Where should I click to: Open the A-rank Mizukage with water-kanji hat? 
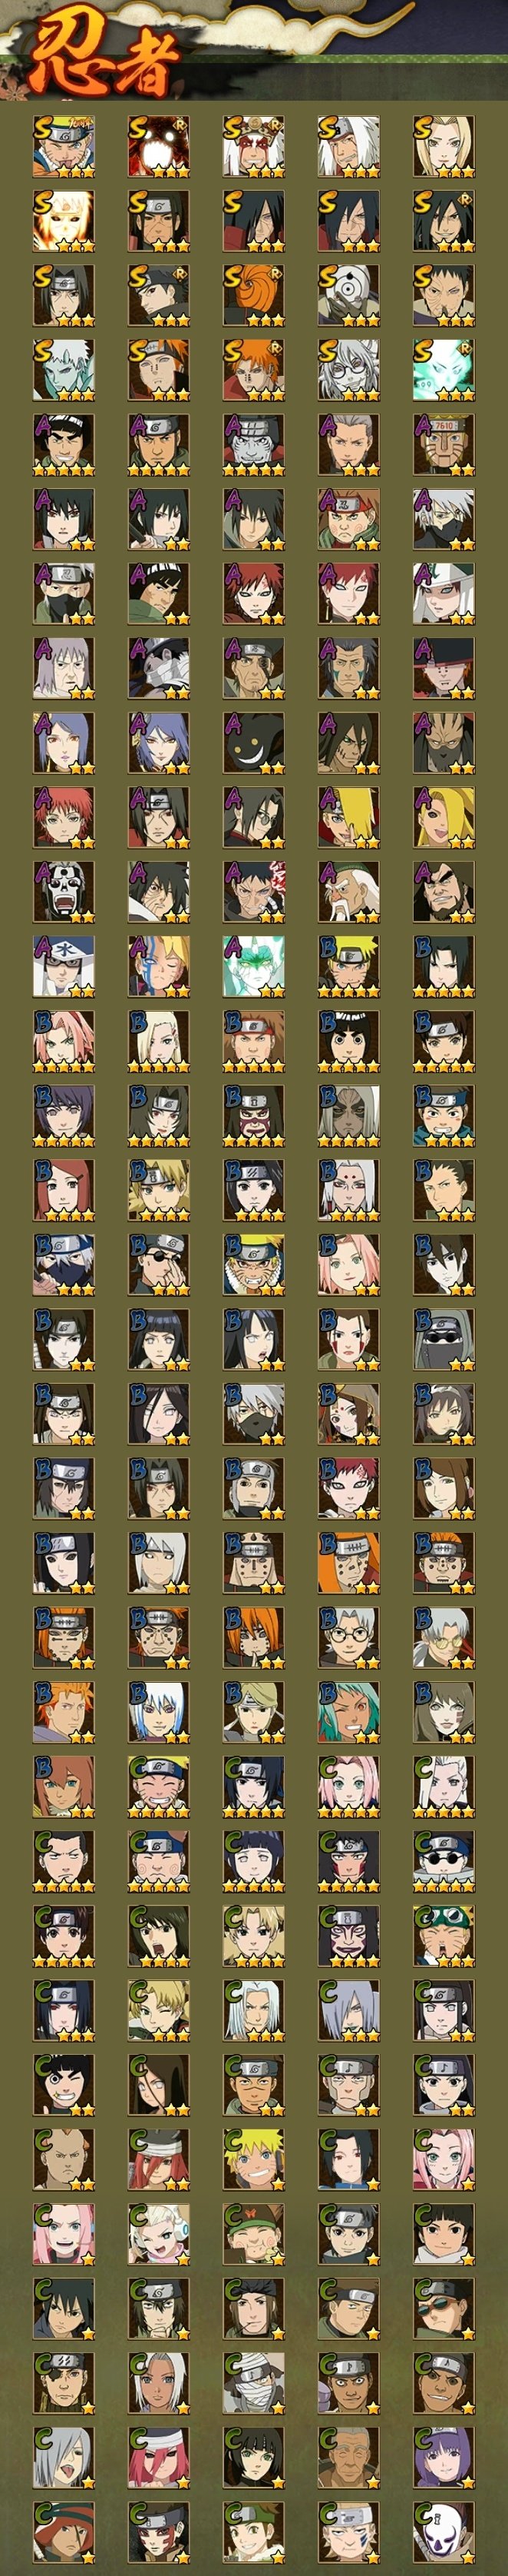pos(64,966)
